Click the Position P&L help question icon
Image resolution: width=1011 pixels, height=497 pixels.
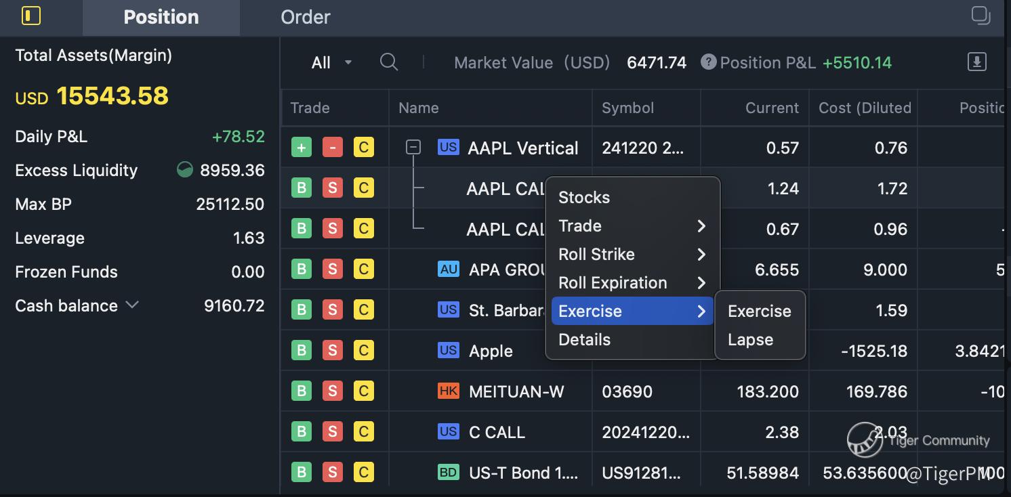(708, 62)
